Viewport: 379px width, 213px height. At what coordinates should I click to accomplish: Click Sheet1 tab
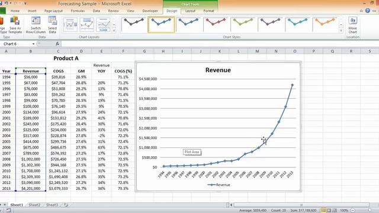[x=17, y=205]
